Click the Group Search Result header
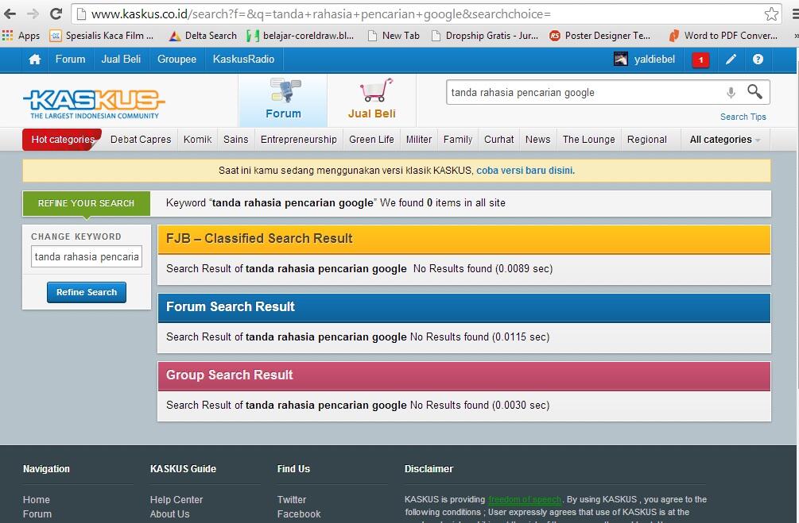 click(x=463, y=375)
